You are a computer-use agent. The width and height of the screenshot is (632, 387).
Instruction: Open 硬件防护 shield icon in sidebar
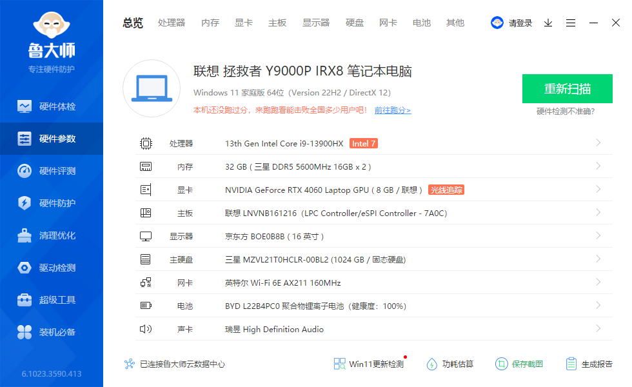point(25,203)
